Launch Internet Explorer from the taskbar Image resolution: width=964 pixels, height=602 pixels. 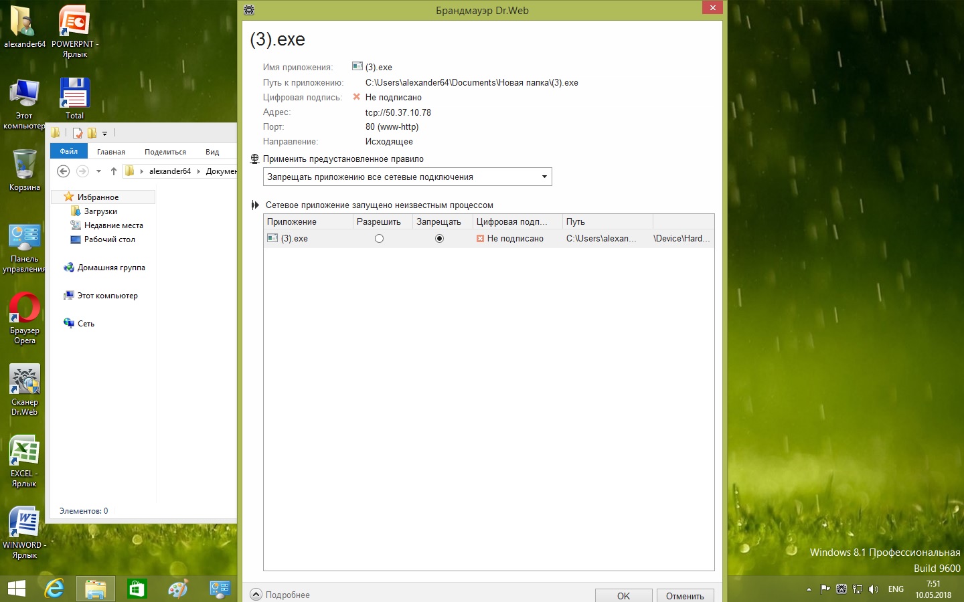point(54,589)
